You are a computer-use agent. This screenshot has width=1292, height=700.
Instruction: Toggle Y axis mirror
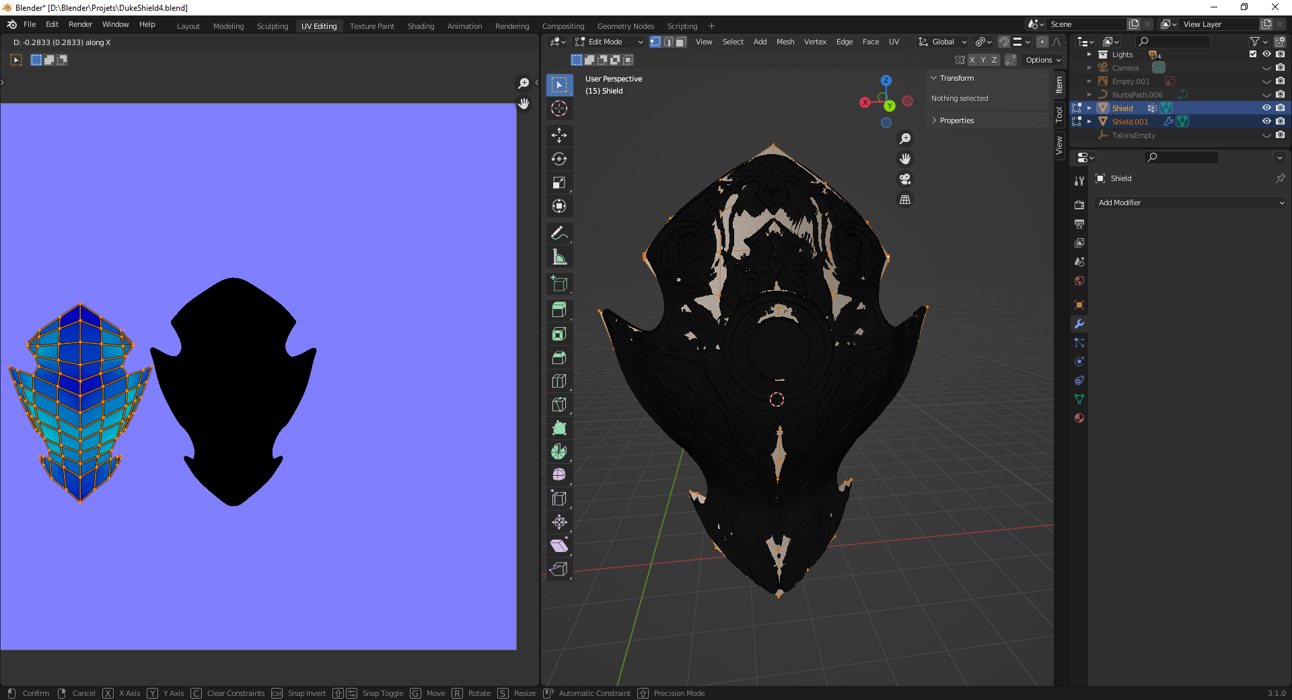(983, 60)
